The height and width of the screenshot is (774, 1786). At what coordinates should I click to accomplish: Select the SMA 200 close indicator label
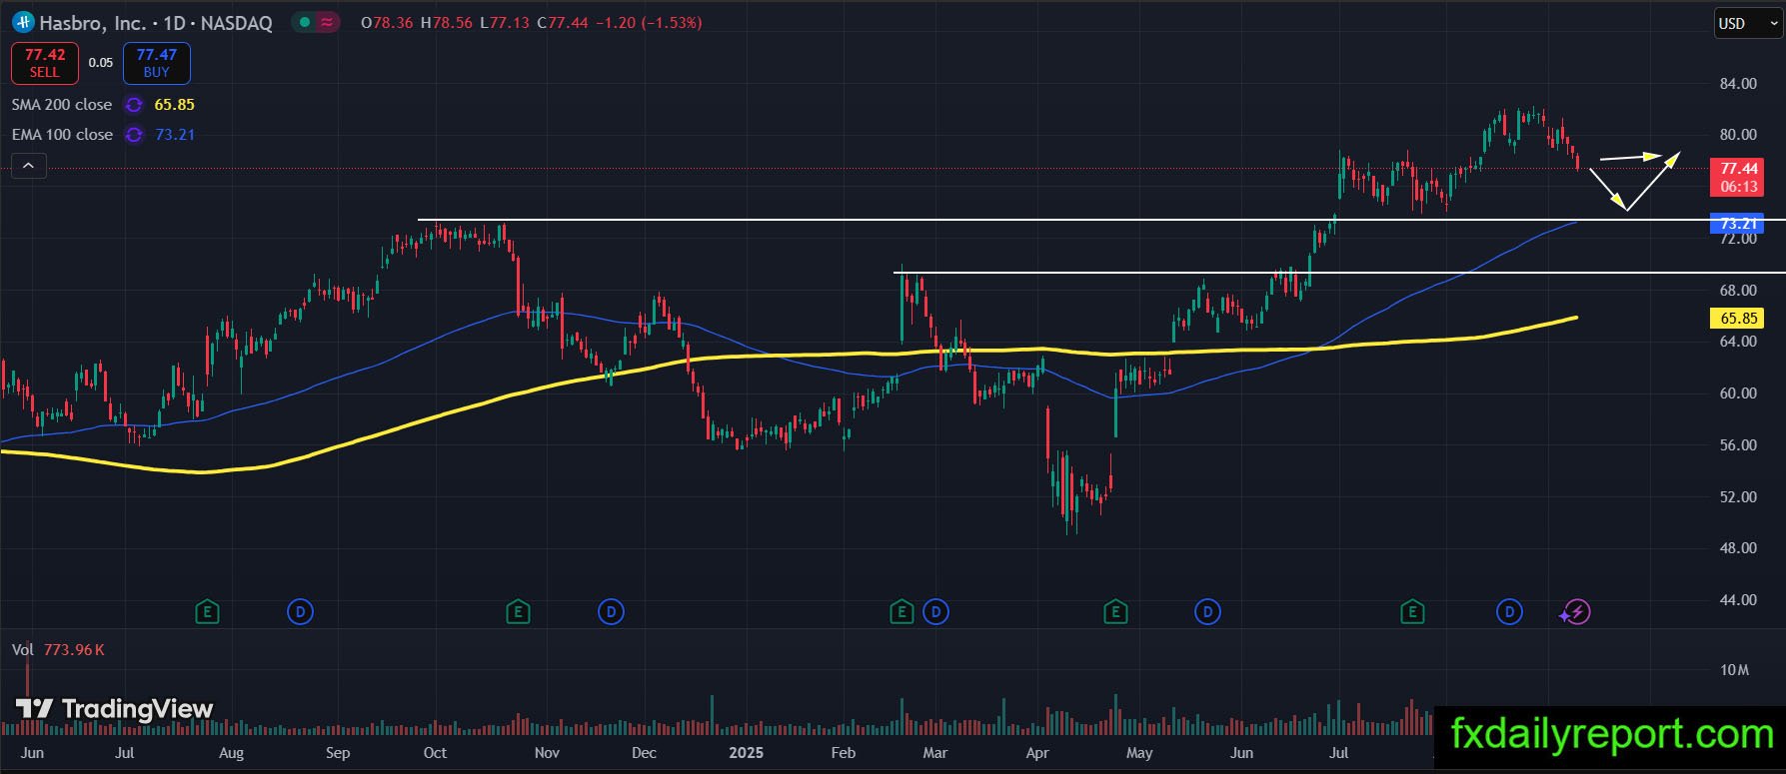coord(62,105)
